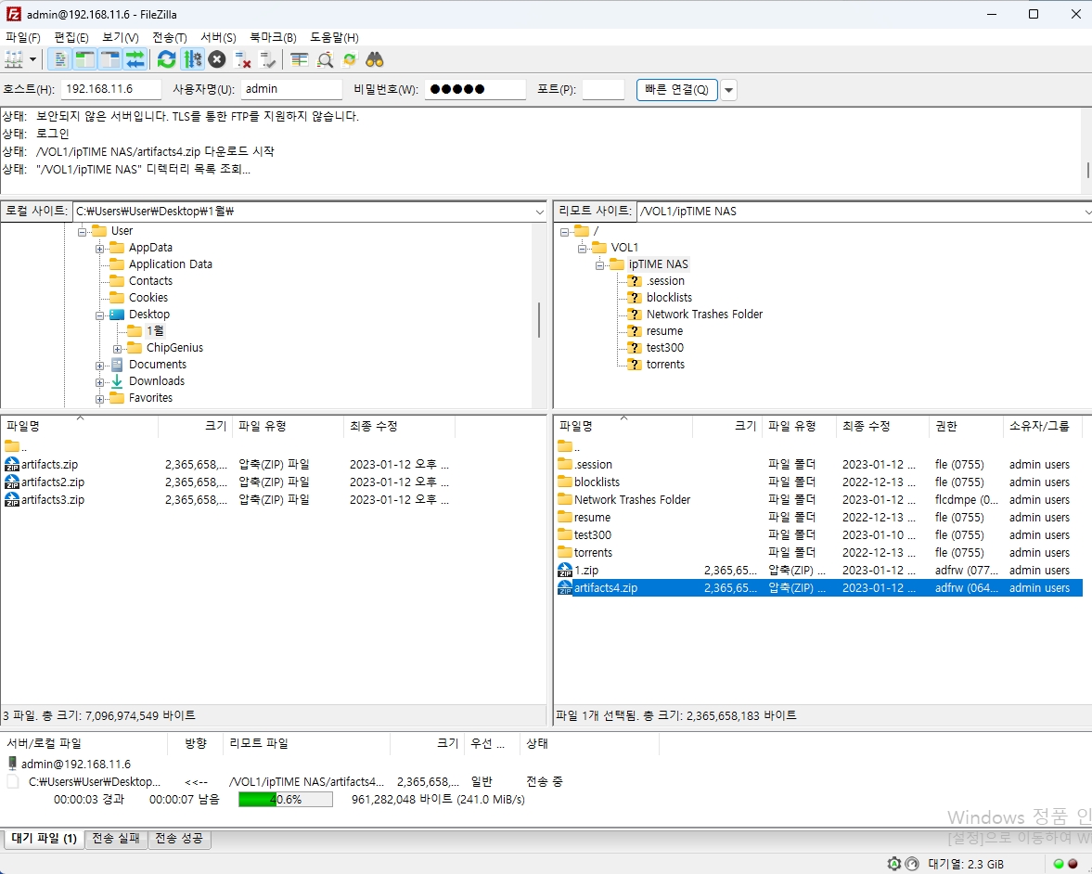
Task: Switch to 전송 성공 tab
Action: 179,839
